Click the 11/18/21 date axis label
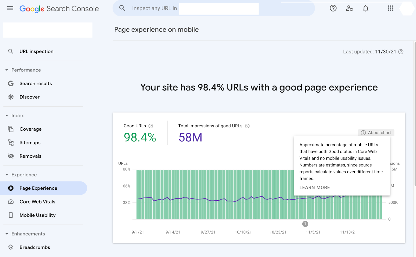Image resolution: width=416 pixels, height=257 pixels. [x=348, y=232]
